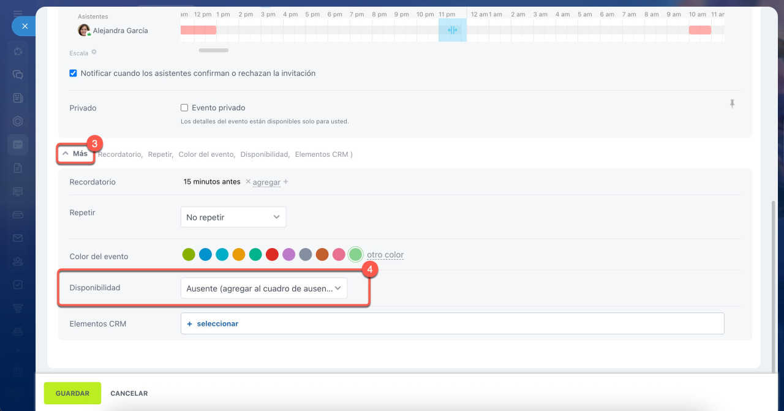Viewport: 784px width, 411px height.
Task: Click the Guardar button
Action: (x=72, y=393)
